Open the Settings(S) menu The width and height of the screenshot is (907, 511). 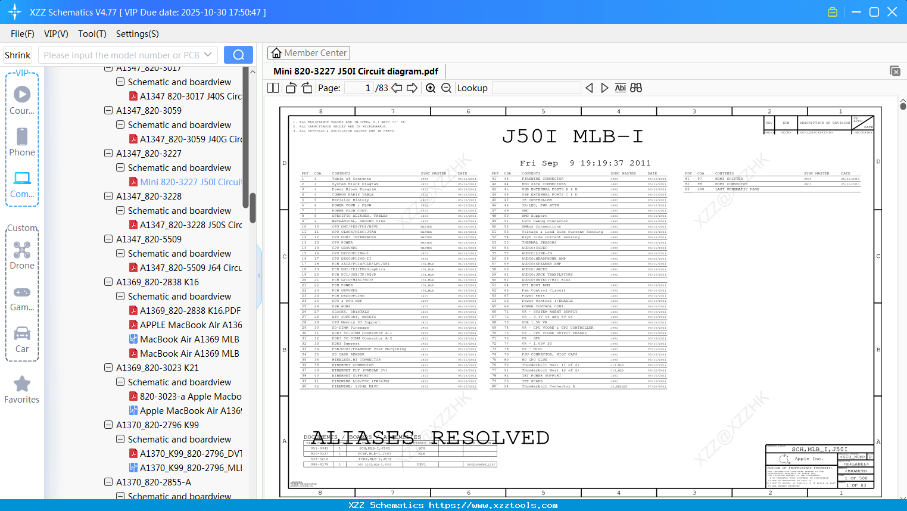point(138,34)
